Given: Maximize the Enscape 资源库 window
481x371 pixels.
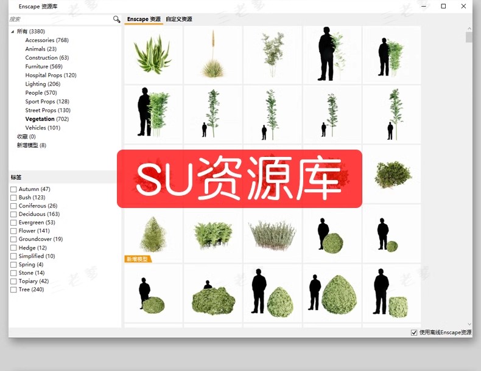Looking at the screenshot, I should tap(443, 6).
